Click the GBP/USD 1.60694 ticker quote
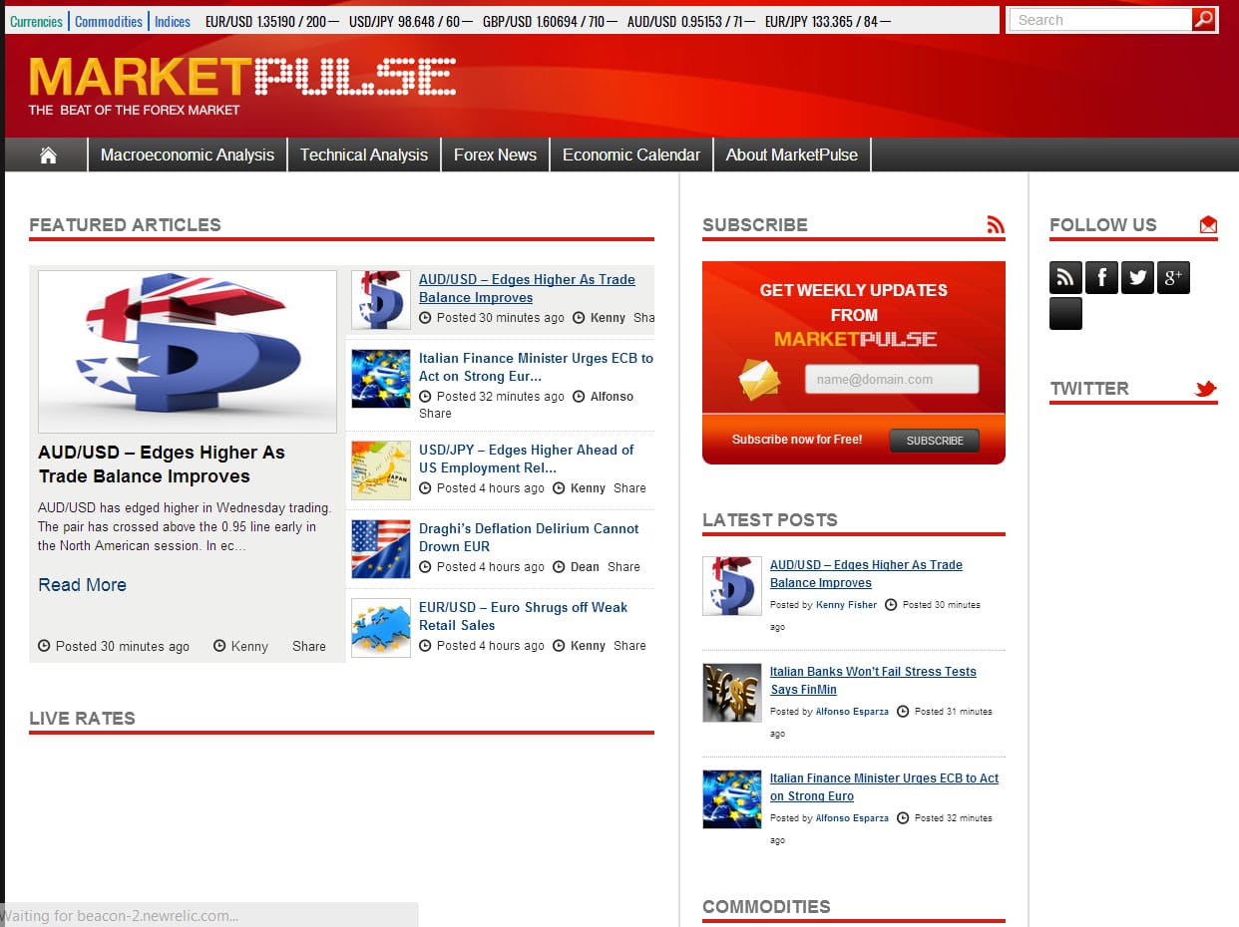 [x=550, y=21]
